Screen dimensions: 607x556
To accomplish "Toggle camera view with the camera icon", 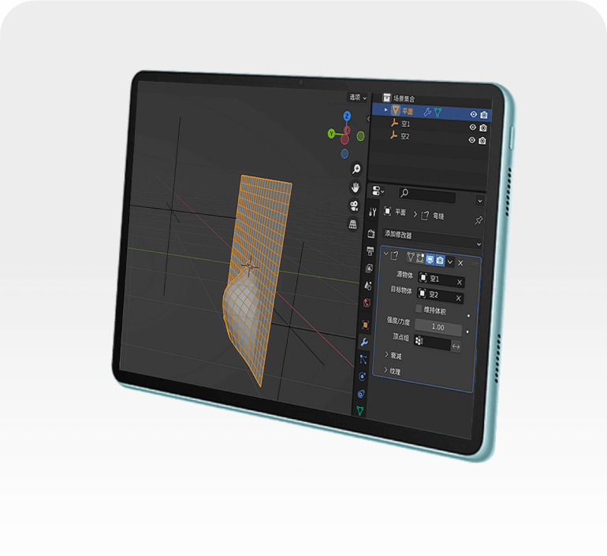I will click(354, 206).
